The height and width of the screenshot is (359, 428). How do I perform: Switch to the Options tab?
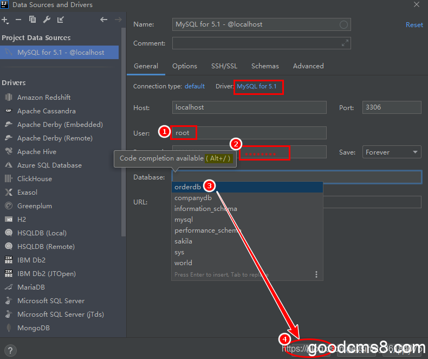[185, 66]
